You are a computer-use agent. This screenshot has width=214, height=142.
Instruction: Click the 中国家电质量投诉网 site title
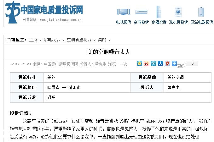[x=52, y=10]
